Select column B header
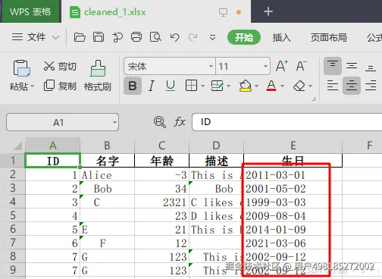 [x=107, y=146]
